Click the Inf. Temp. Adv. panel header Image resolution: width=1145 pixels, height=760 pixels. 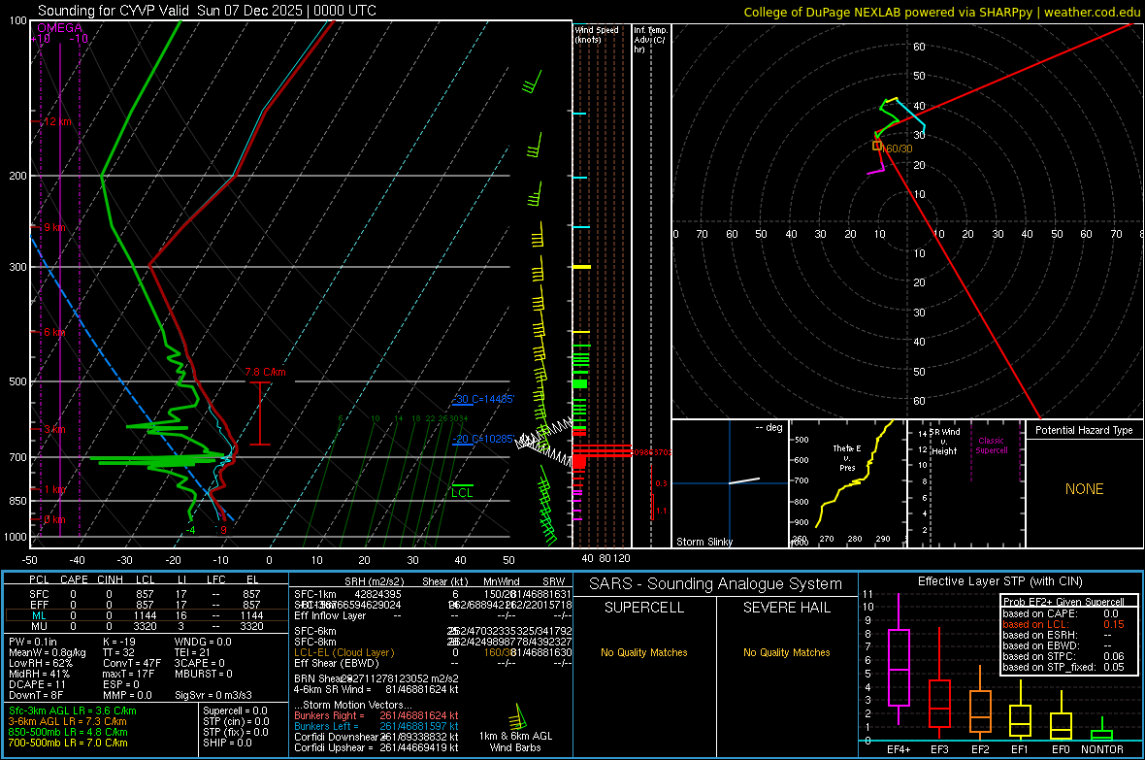click(650, 40)
